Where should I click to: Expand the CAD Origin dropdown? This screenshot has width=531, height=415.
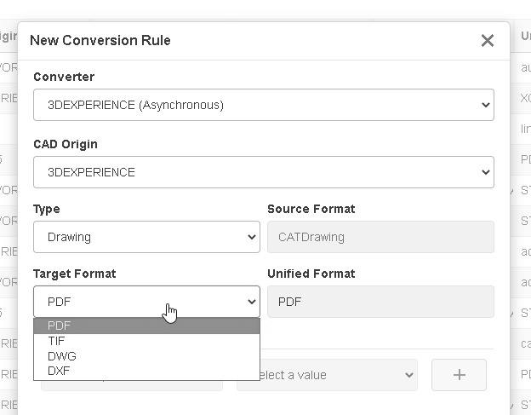point(263,172)
